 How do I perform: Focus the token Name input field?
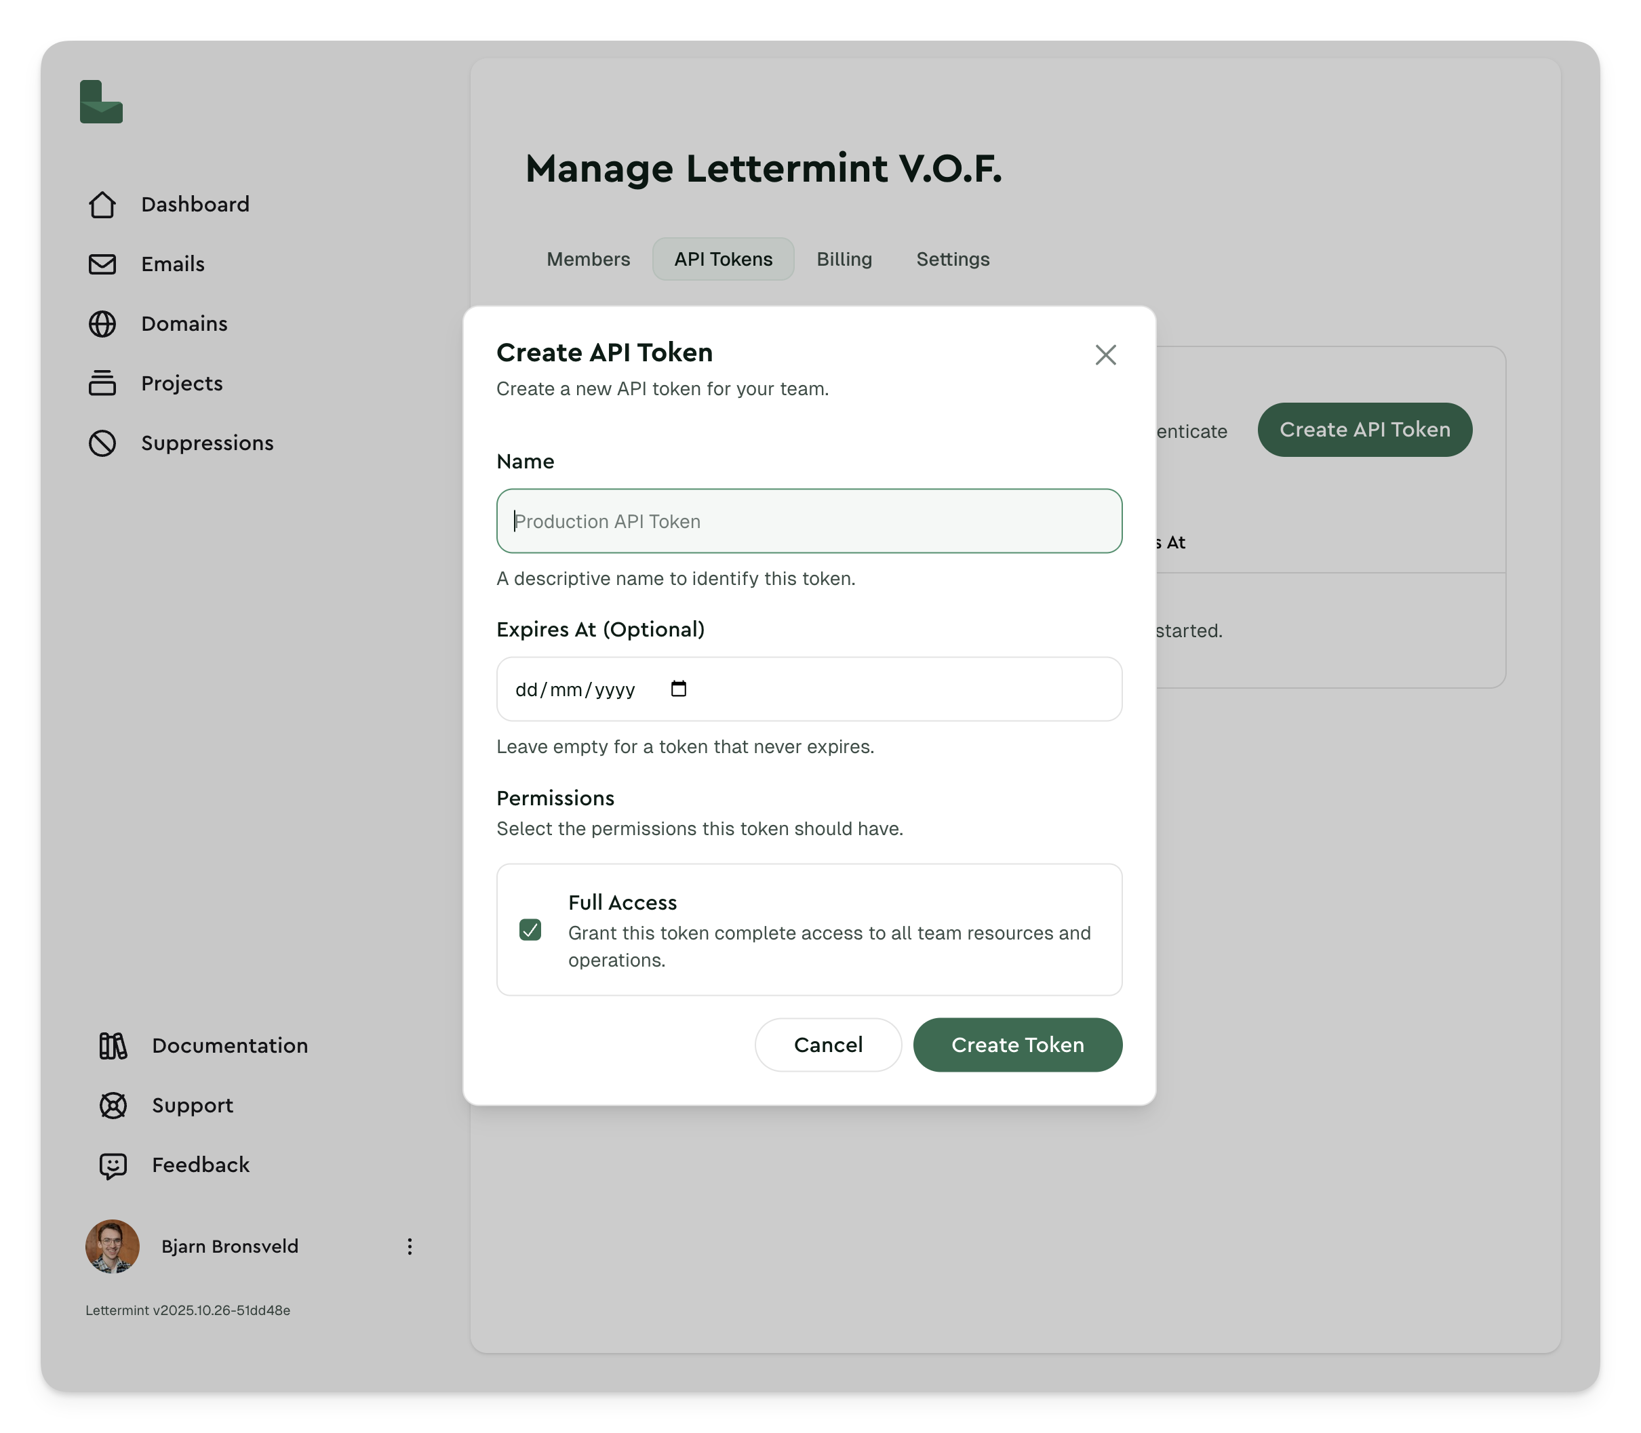pyautogui.click(x=809, y=521)
